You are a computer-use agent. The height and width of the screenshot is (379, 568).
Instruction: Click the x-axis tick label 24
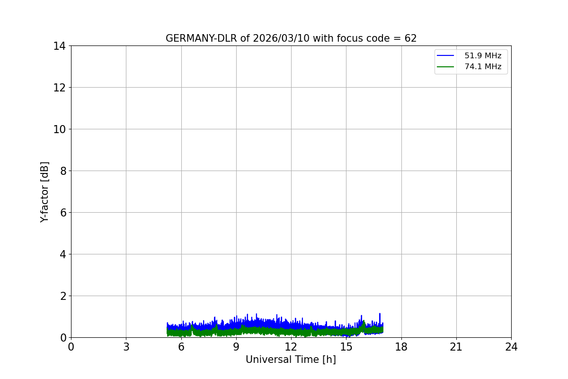point(511,347)
